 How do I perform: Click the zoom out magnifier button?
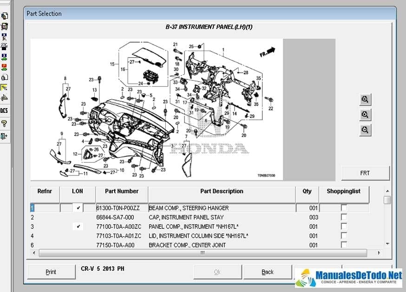pyautogui.click(x=365, y=130)
